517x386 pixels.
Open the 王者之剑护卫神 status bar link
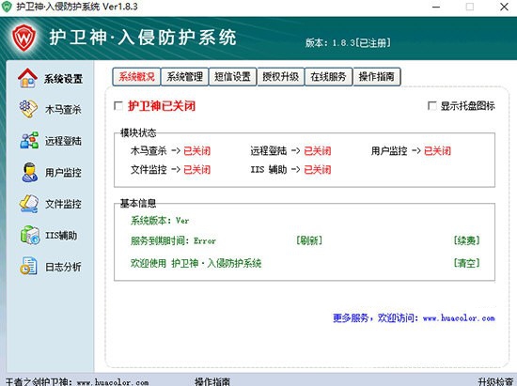click(x=77, y=382)
